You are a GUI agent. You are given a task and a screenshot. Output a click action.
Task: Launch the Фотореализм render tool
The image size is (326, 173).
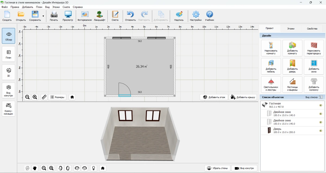click(85, 16)
